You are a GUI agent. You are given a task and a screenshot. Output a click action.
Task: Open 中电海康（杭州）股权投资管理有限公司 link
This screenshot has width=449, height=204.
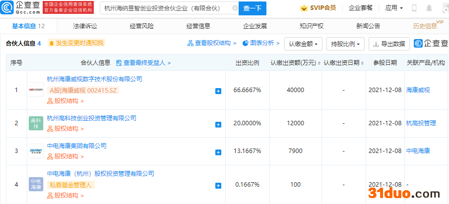pos(101,174)
